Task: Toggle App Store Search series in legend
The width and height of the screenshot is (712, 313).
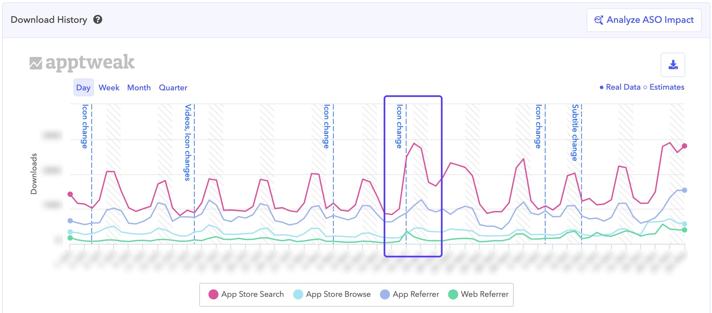Action: click(253, 294)
